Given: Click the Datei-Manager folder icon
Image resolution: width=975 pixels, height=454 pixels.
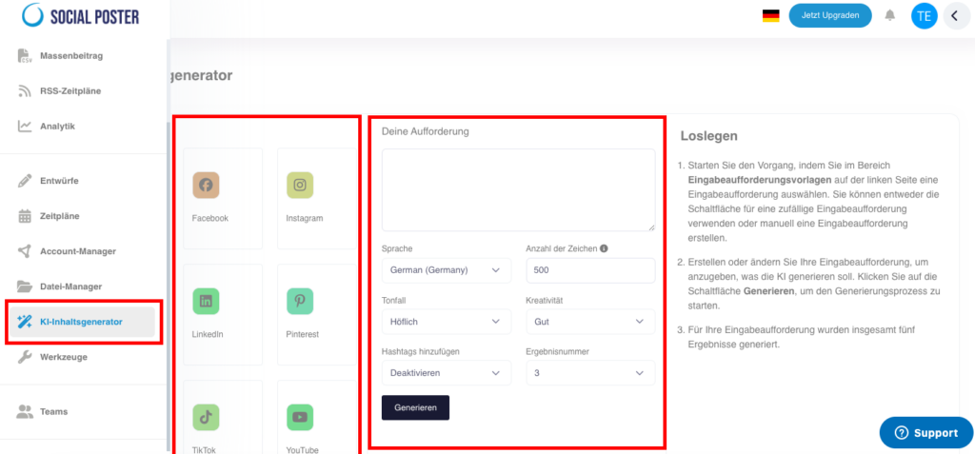Looking at the screenshot, I should tap(24, 286).
